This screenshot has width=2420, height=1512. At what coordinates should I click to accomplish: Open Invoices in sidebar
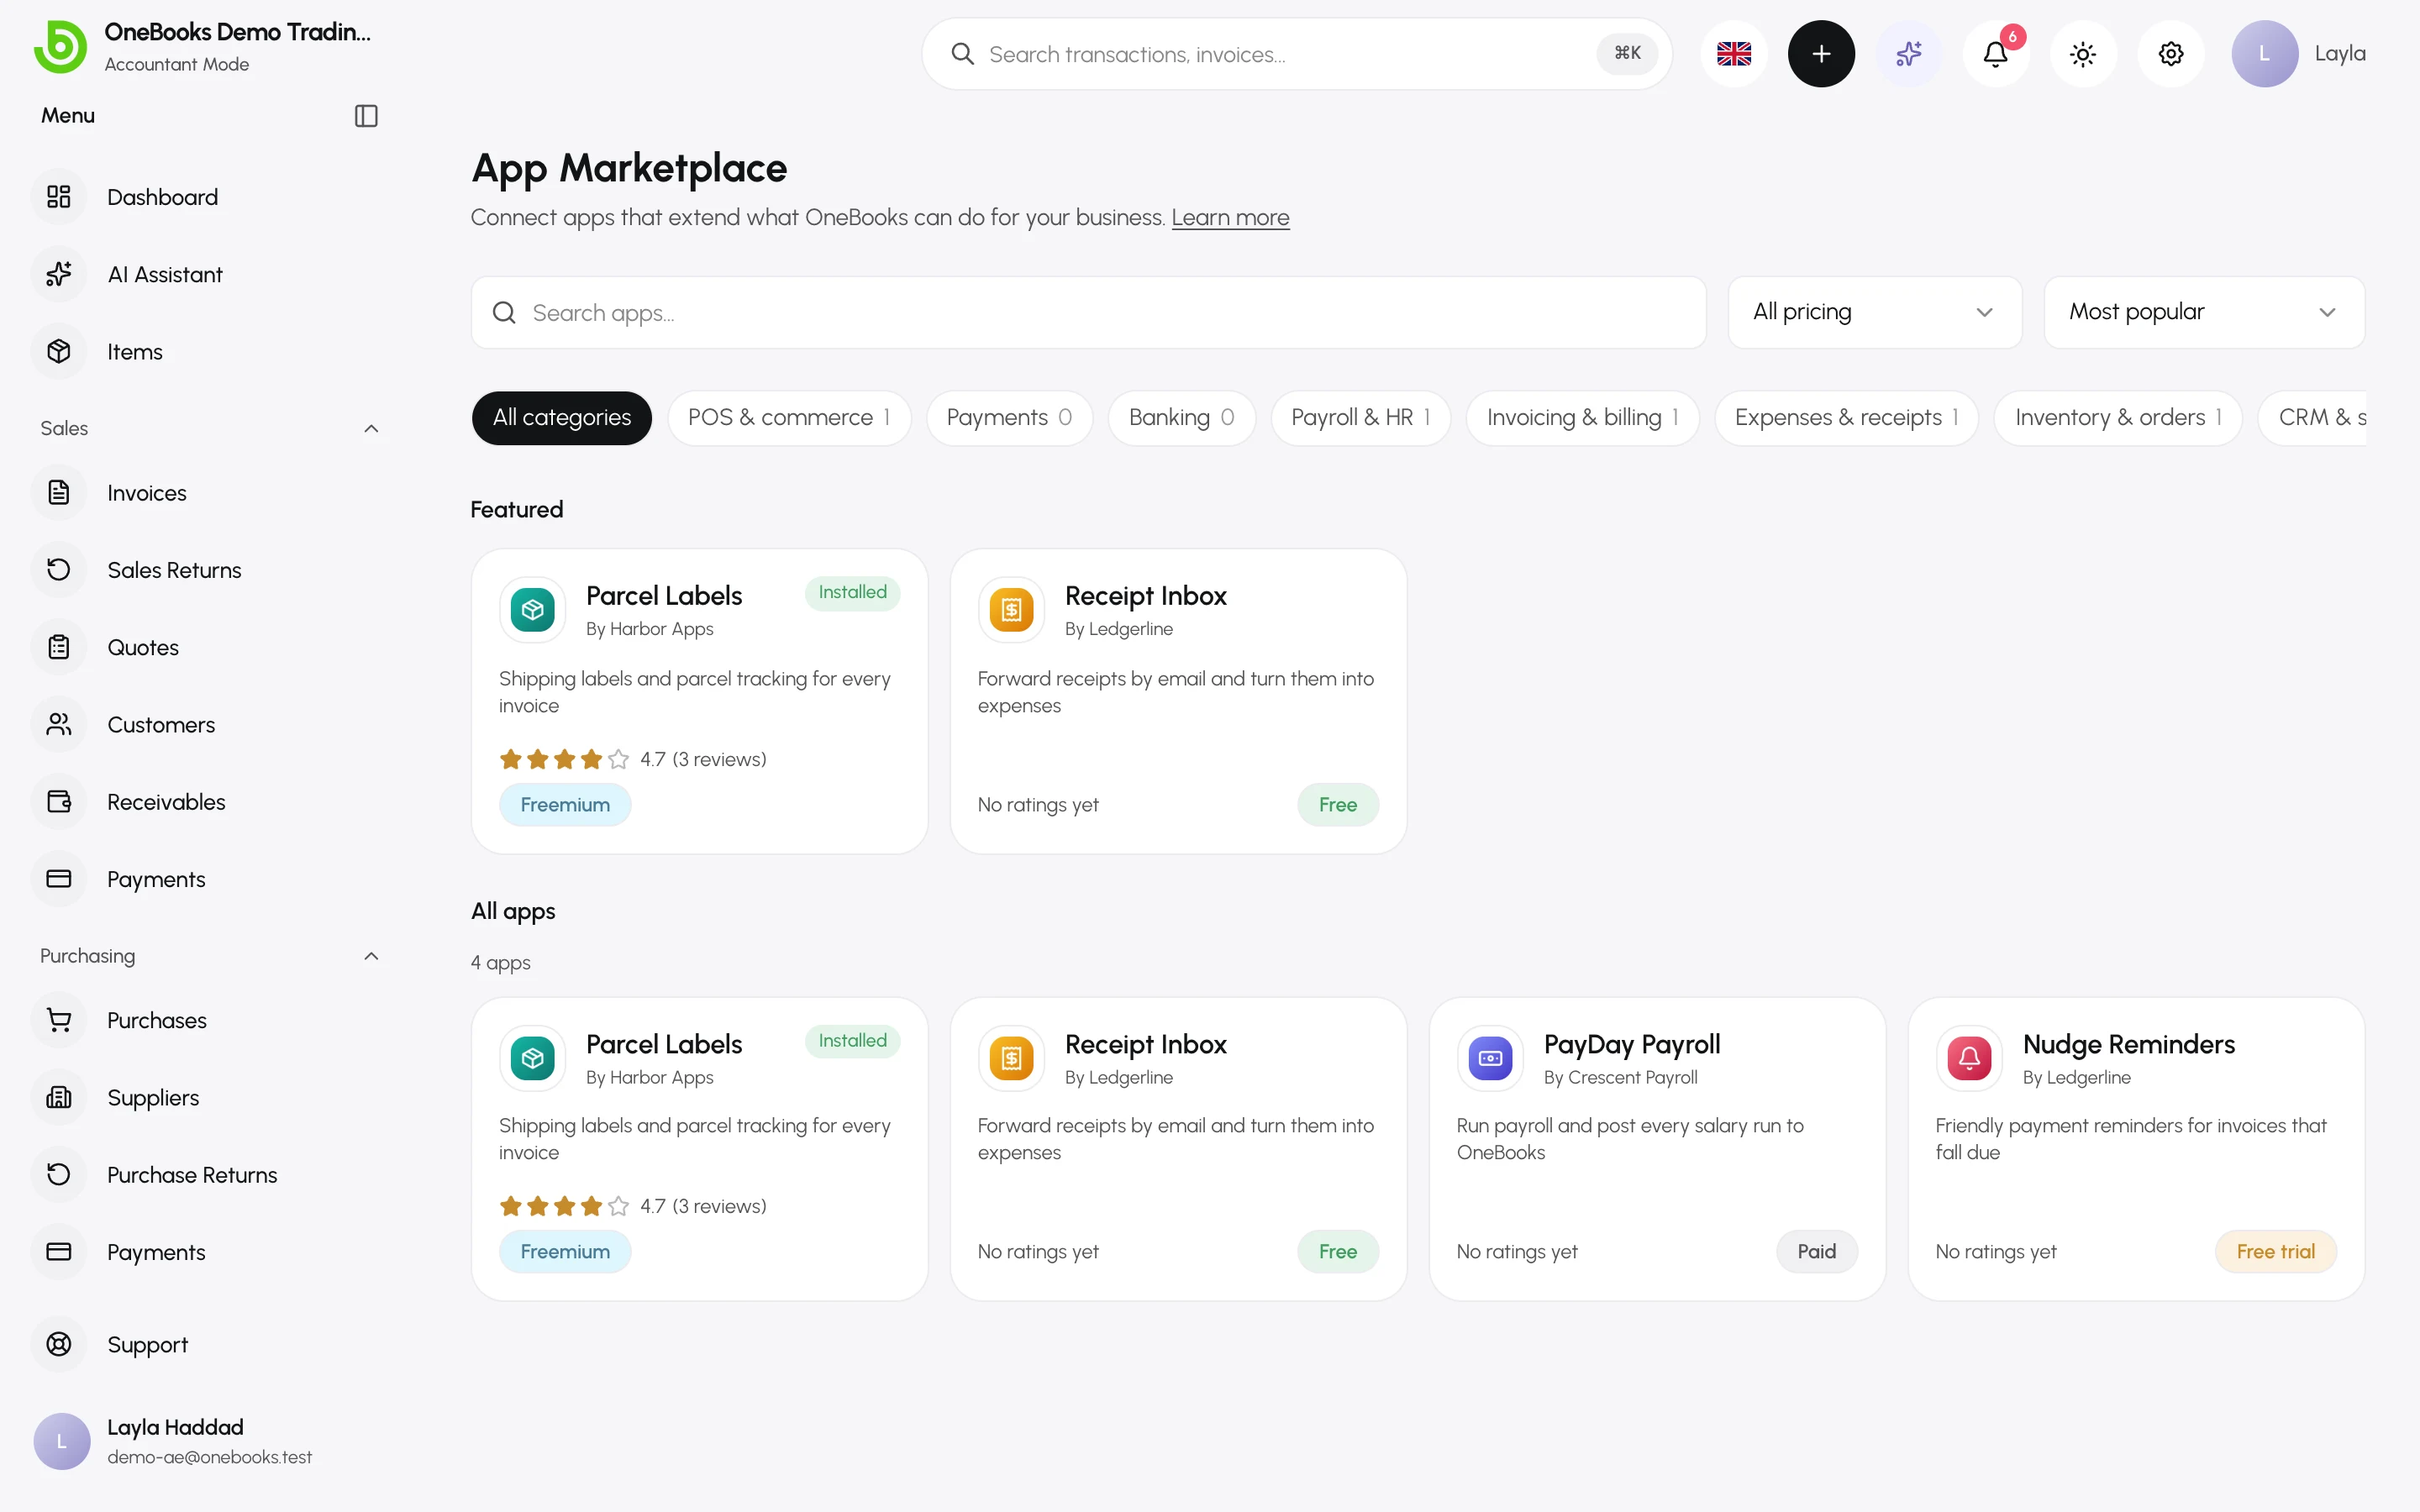tap(207, 493)
